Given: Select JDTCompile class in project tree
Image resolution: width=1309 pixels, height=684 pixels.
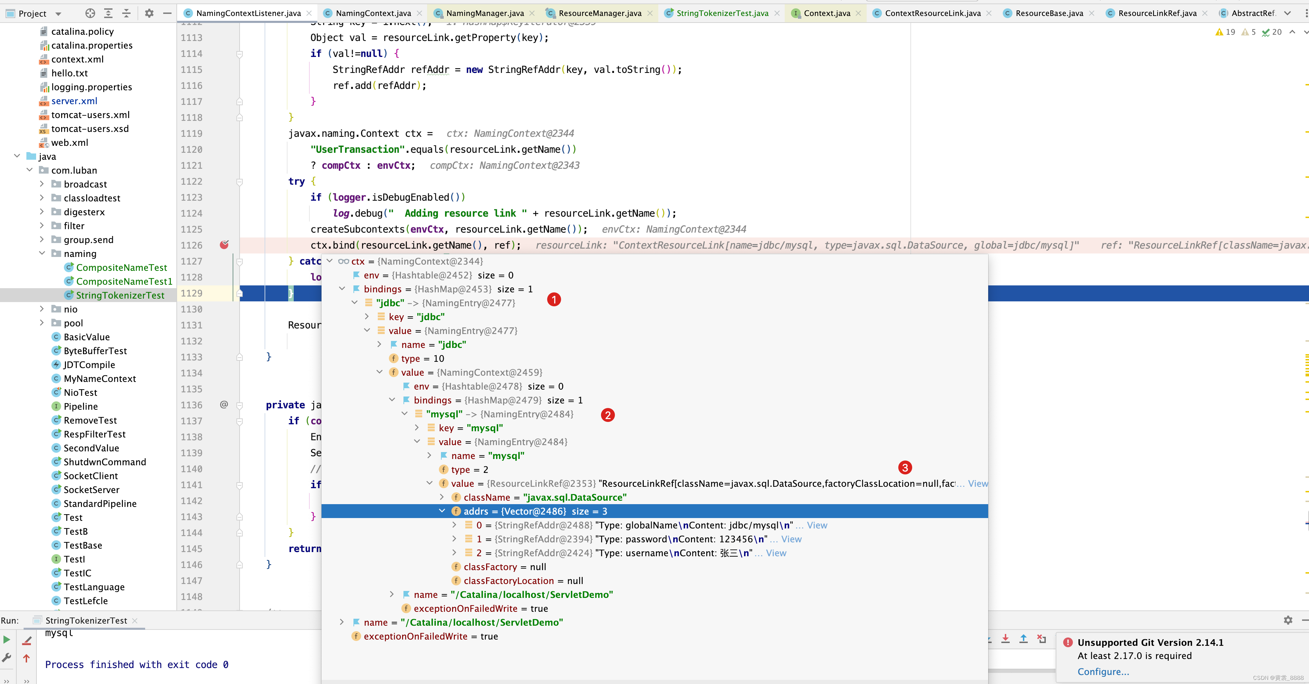Looking at the screenshot, I should [89, 364].
